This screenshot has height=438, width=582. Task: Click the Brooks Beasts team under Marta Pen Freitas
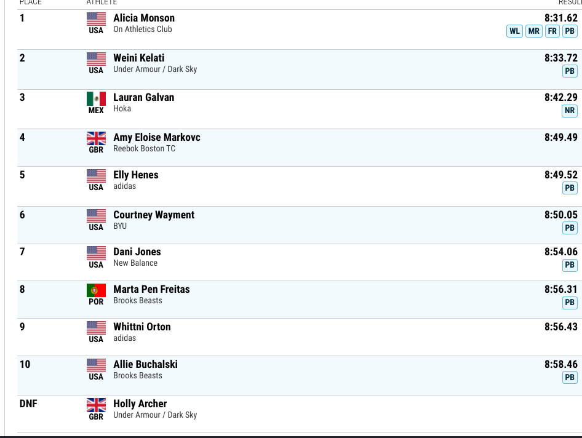tap(138, 301)
